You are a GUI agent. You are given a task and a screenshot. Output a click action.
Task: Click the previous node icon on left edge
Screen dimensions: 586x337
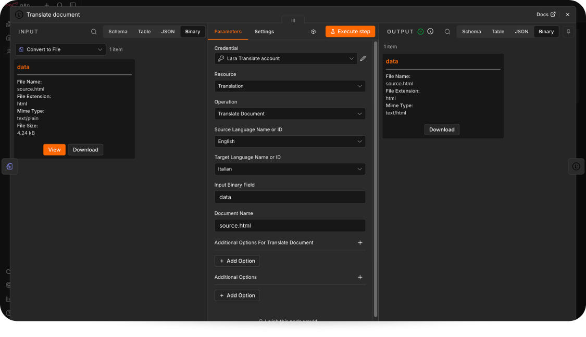pyautogui.click(x=10, y=166)
